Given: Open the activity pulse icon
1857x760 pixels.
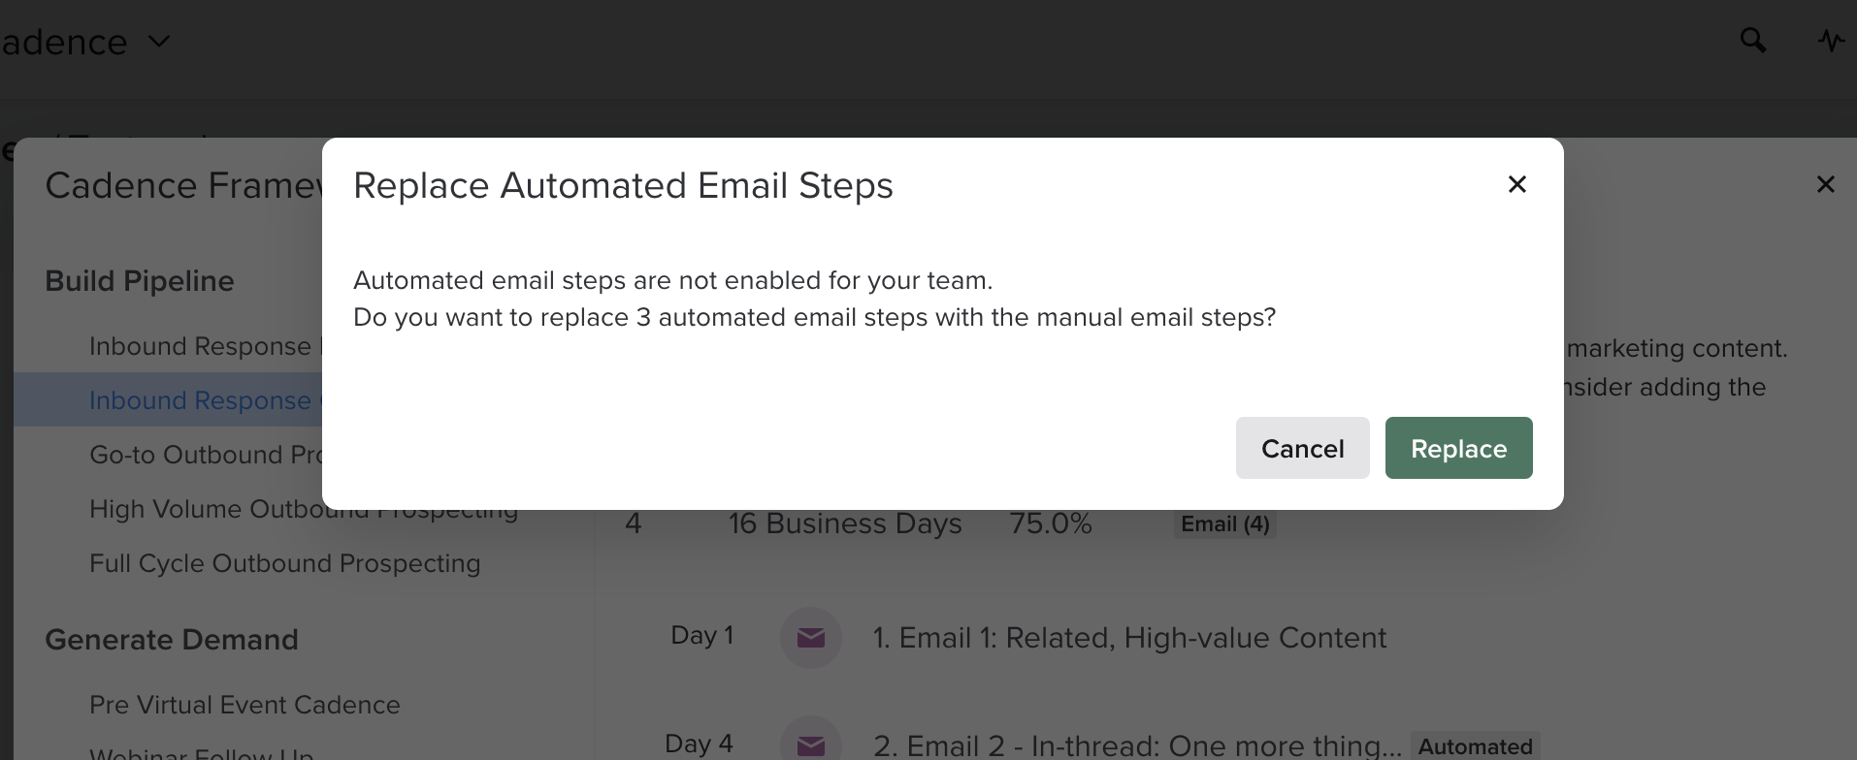Looking at the screenshot, I should [1831, 41].
